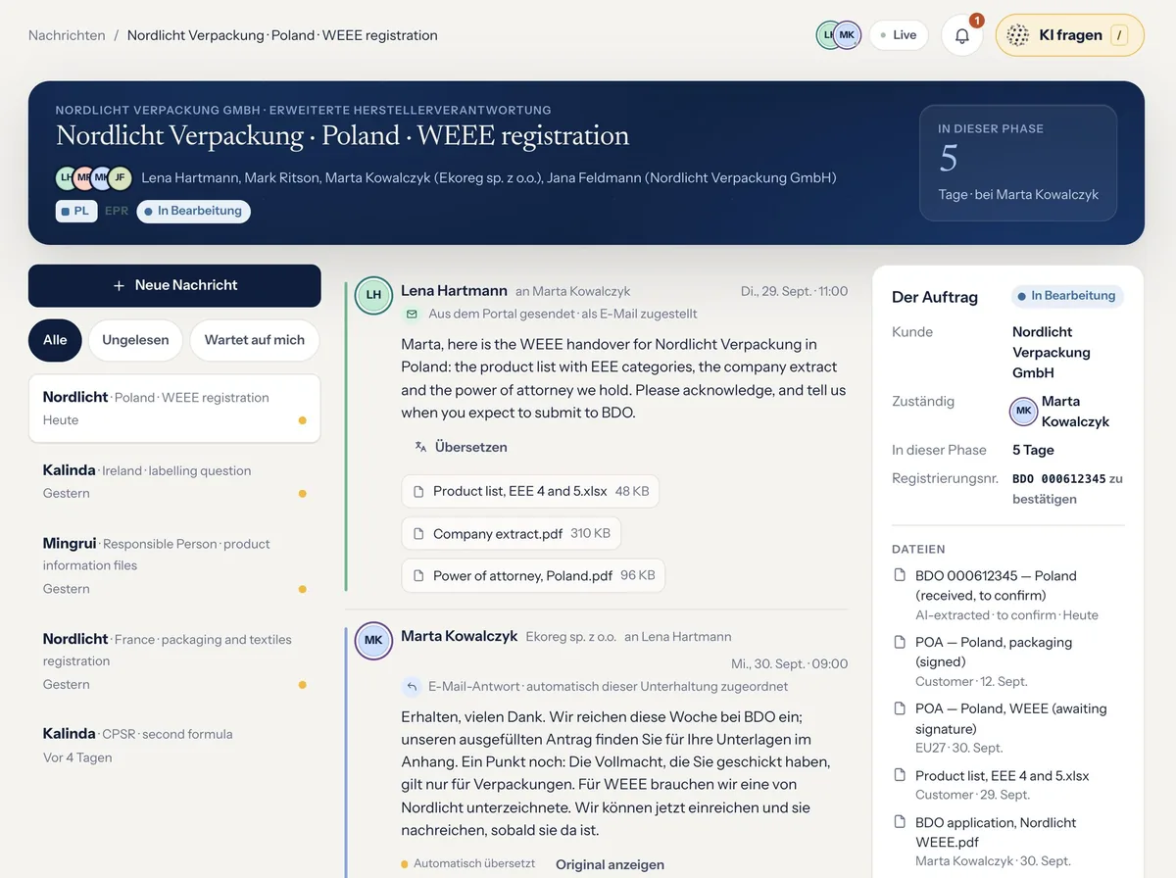This screenshot has height=878, width=1176.
Task: Select the Wartet auf mich filter
Action: 255,340
